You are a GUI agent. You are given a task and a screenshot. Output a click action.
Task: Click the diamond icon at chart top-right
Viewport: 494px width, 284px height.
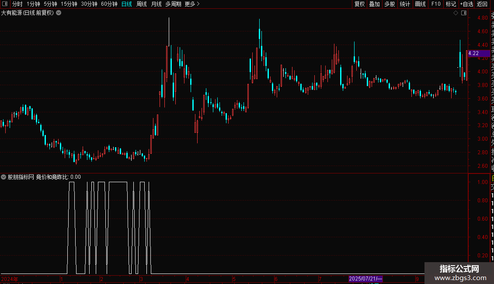point(456,13)
